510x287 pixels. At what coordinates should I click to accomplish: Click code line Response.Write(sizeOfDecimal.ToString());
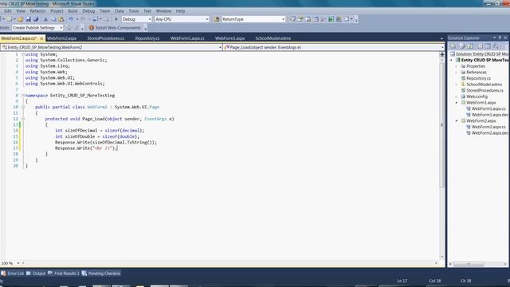tap(106, 142)
